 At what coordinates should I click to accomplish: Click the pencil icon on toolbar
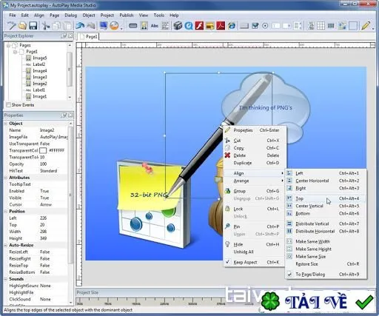366,26
